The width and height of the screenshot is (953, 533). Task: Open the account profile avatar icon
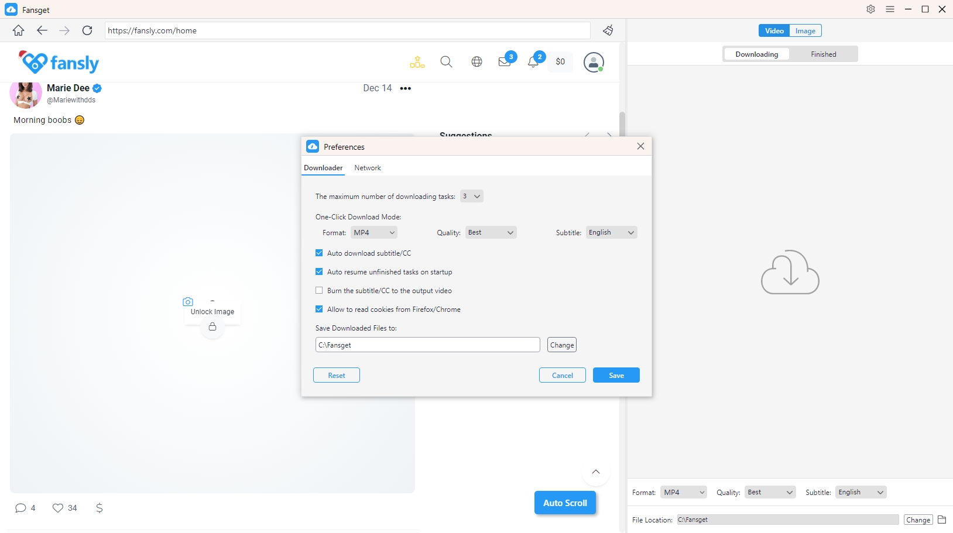coord(594,62)
